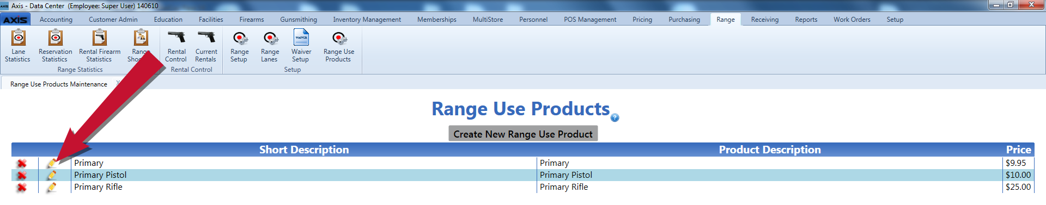
Task: Open the Receiving tab
Action: coord(765,20)
